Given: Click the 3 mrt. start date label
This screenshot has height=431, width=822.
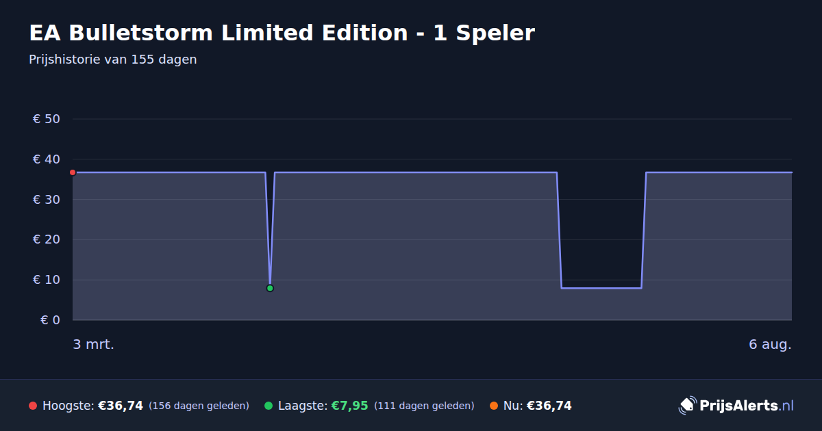Looking at the screenshot, I should click(94, 344).
